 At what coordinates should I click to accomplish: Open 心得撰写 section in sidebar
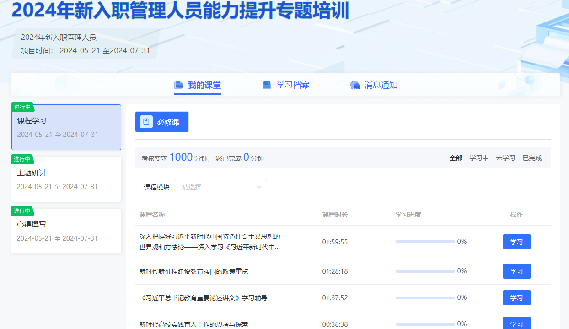(66, 231)
